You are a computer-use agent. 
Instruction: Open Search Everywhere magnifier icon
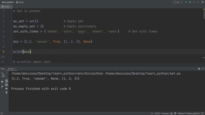(202, 2)
